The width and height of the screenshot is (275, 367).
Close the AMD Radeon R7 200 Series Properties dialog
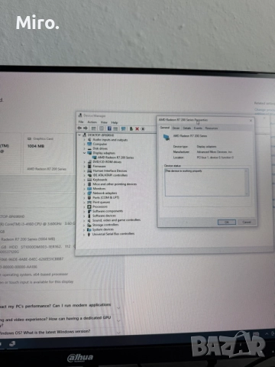click(251, 120)
